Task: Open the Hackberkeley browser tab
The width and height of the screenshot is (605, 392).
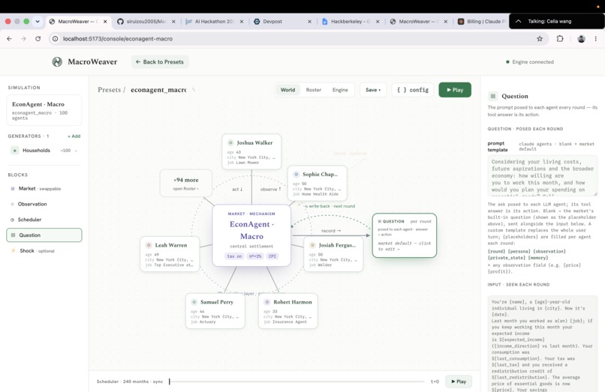Action: (x=351, y=22)
